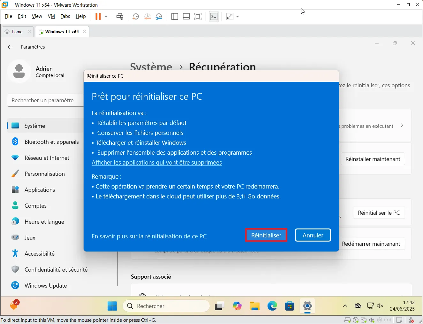Open clock showing 17:42 24/06/2025
This screenshot has height=324, width=423.
click(402, 306)
